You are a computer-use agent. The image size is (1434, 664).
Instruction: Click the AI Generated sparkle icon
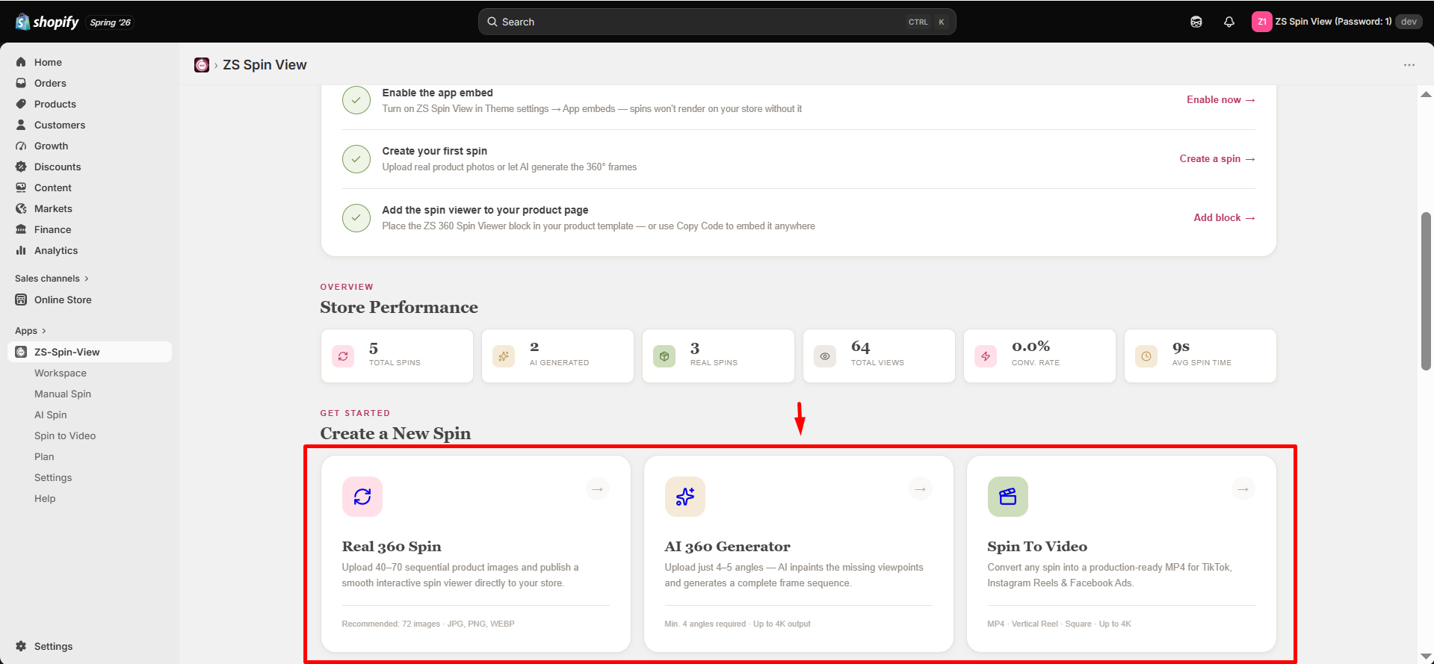click(504, 356)
